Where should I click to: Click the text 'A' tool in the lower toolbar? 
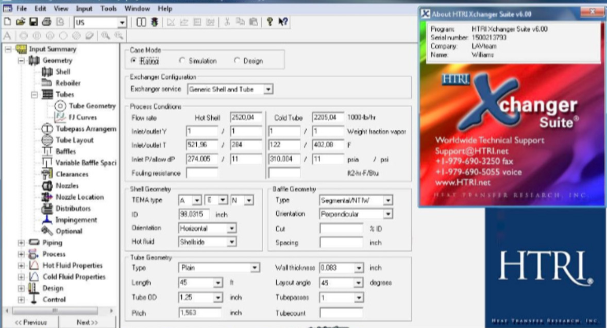tap(7, 36)
